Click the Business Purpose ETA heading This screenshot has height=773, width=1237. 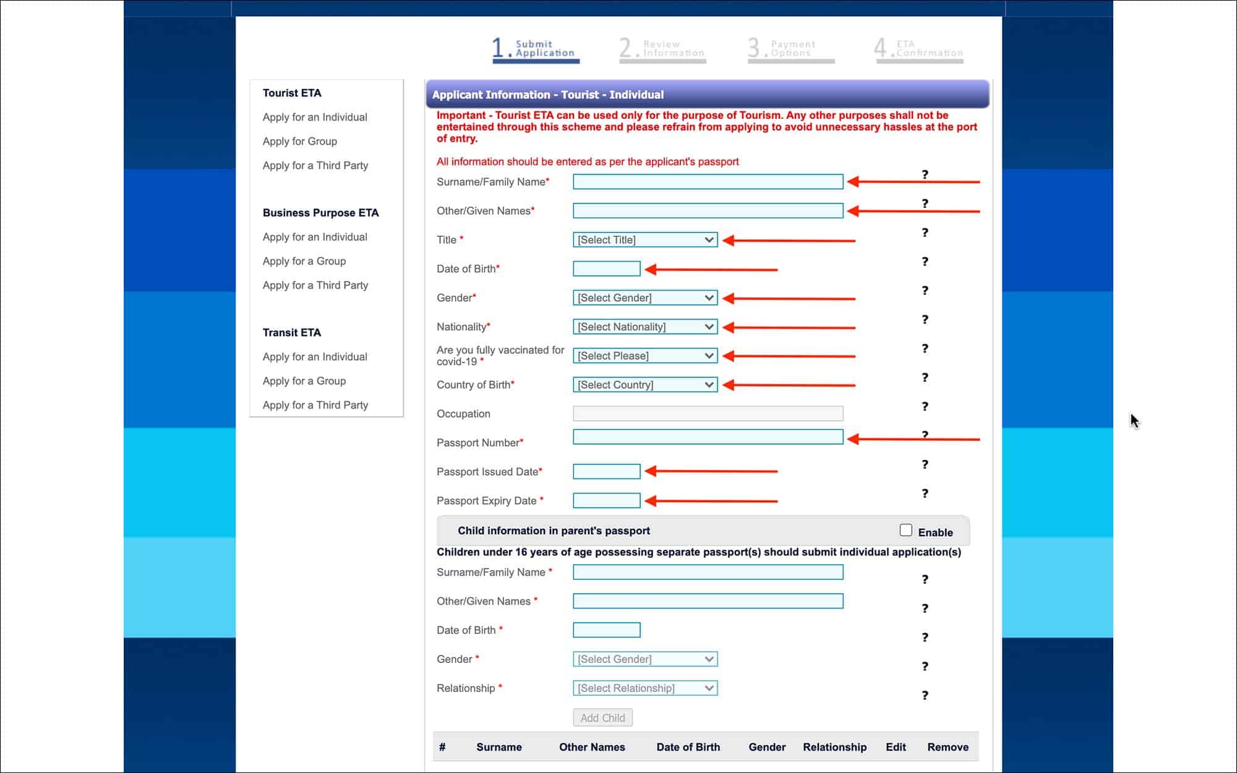pyautogui.click(x=320, y=213)
